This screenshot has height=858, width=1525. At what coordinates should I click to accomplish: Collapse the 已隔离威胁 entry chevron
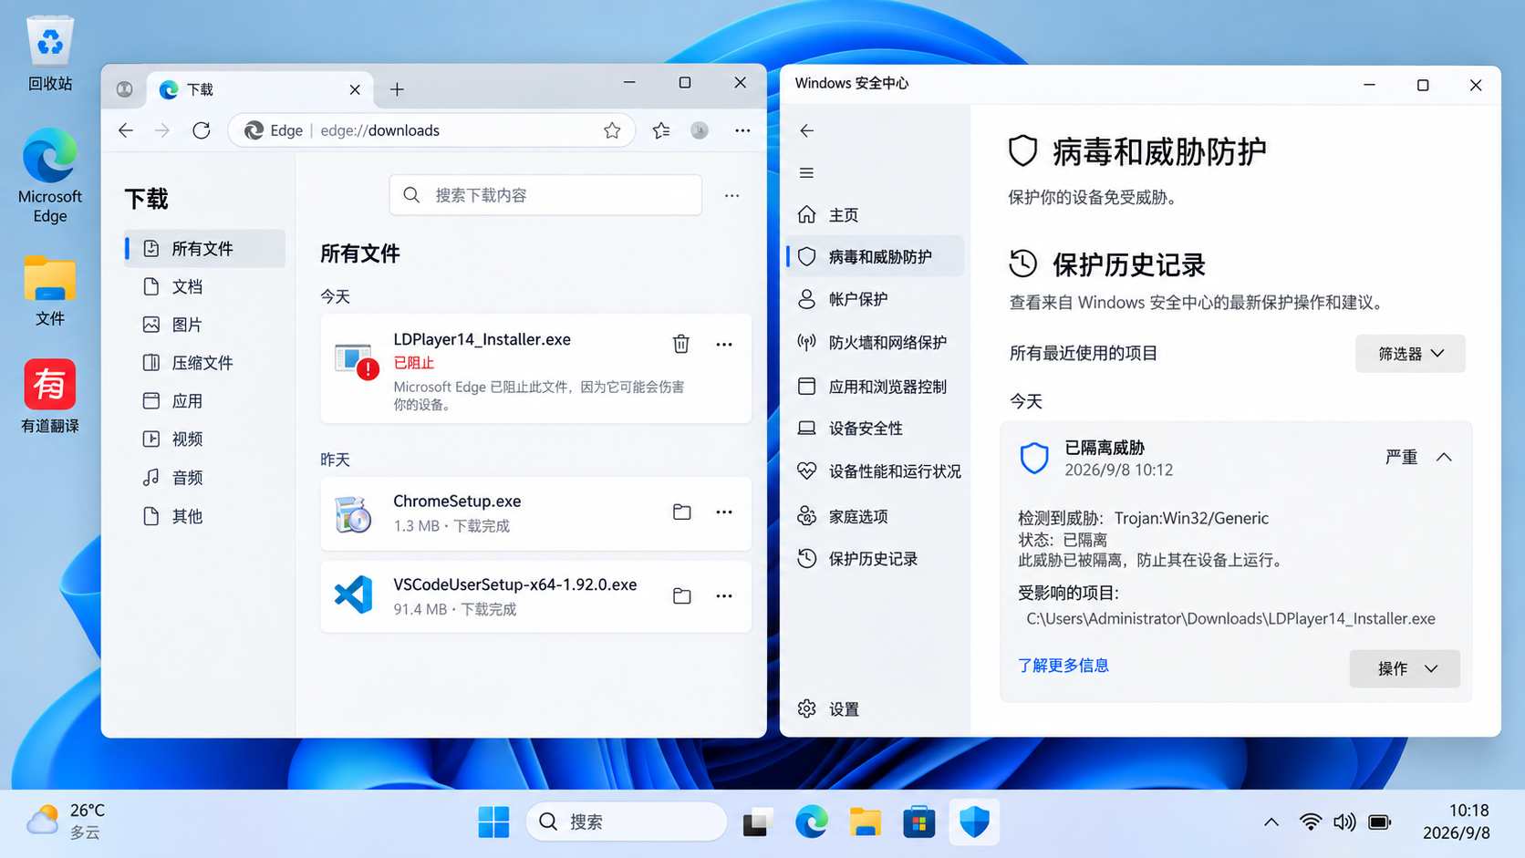[1444, 457]
